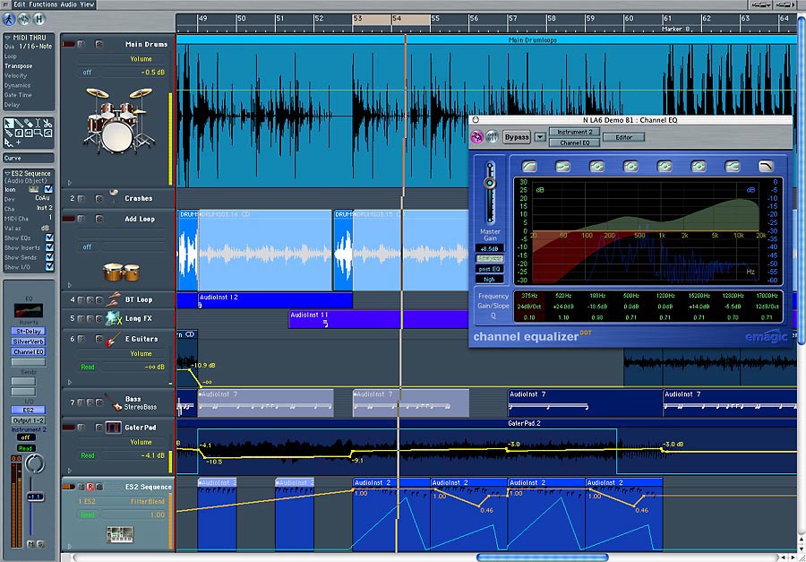Click bar 57 in the timeline ruler
Screen dimensions: 806x562
[x=512, y=18]
